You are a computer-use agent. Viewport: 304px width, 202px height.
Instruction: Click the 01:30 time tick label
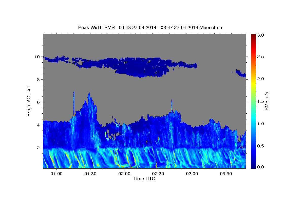pos(90,174)
